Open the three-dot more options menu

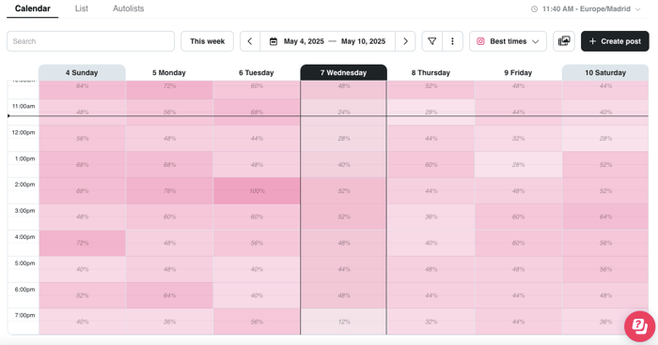click(452, 41)
